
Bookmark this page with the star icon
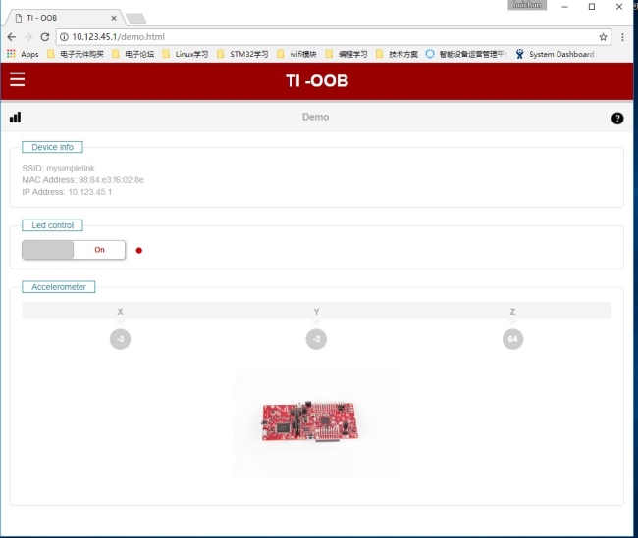(603, 36)
